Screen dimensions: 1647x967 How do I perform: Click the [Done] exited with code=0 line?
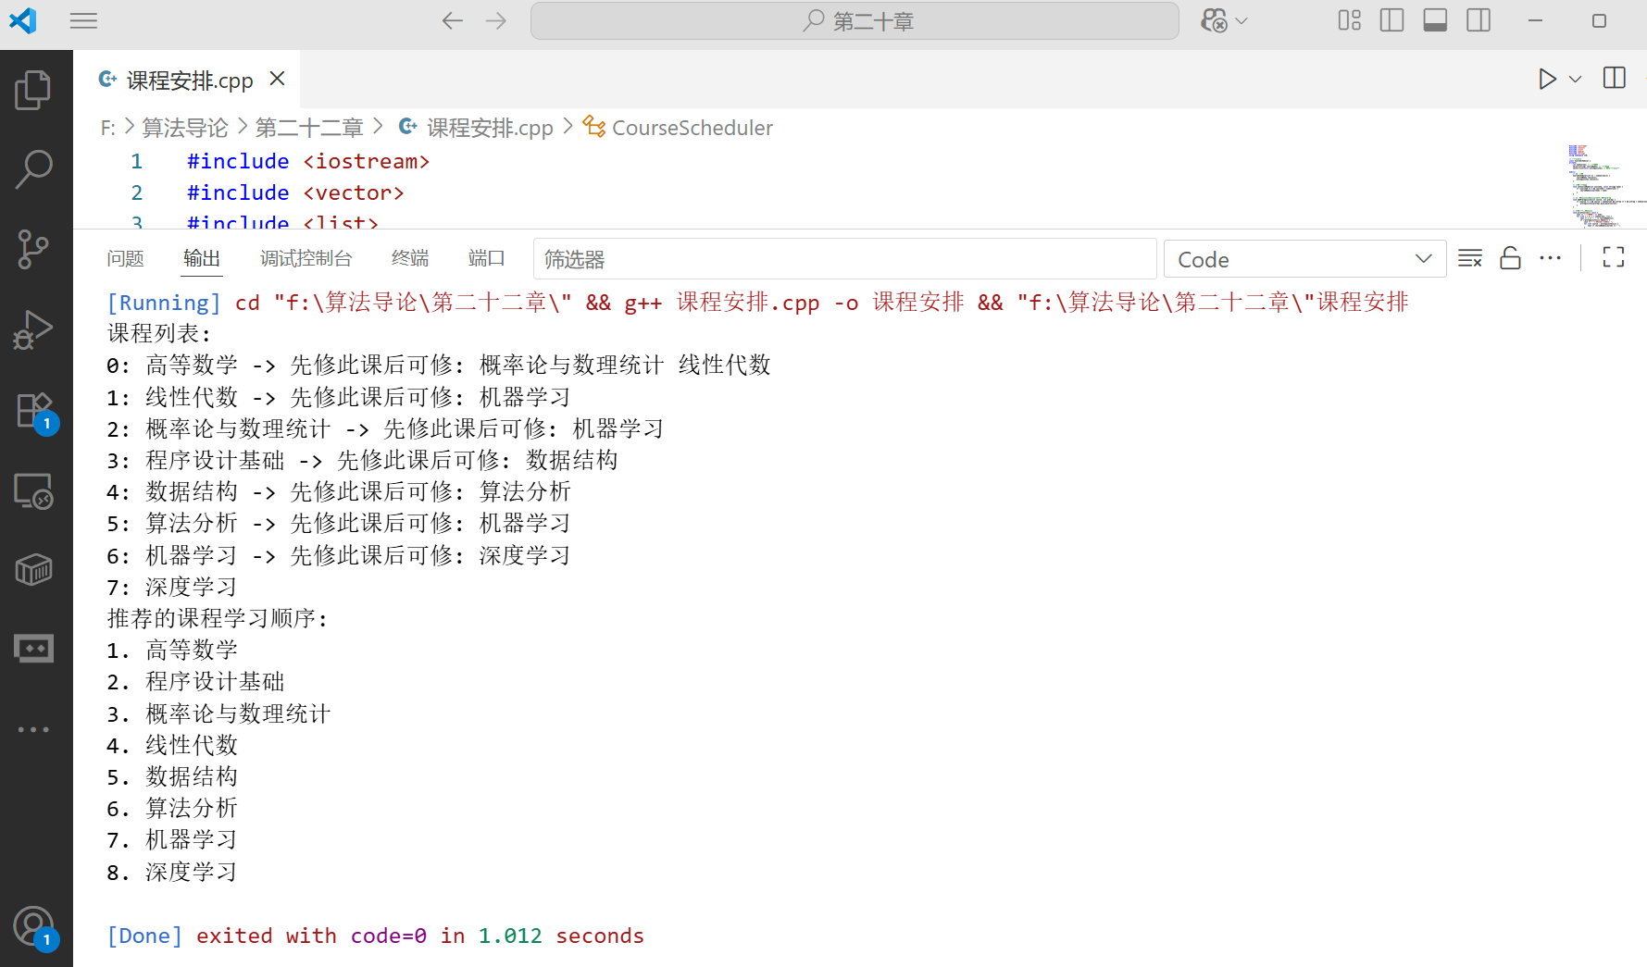375,936
